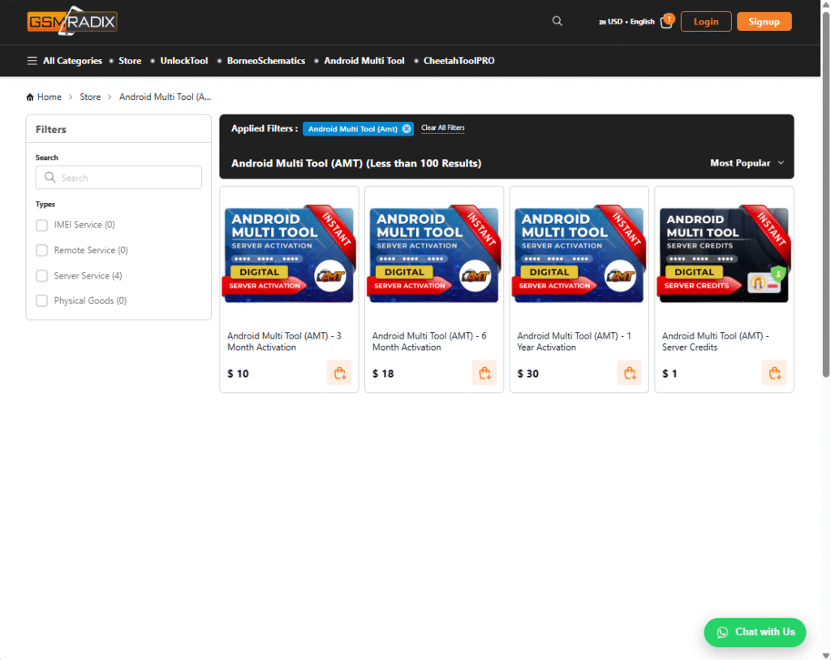The image size is (831, 660).
Task: Open the Most Popular sort dropdown
Action: click(x=747, y=163)
